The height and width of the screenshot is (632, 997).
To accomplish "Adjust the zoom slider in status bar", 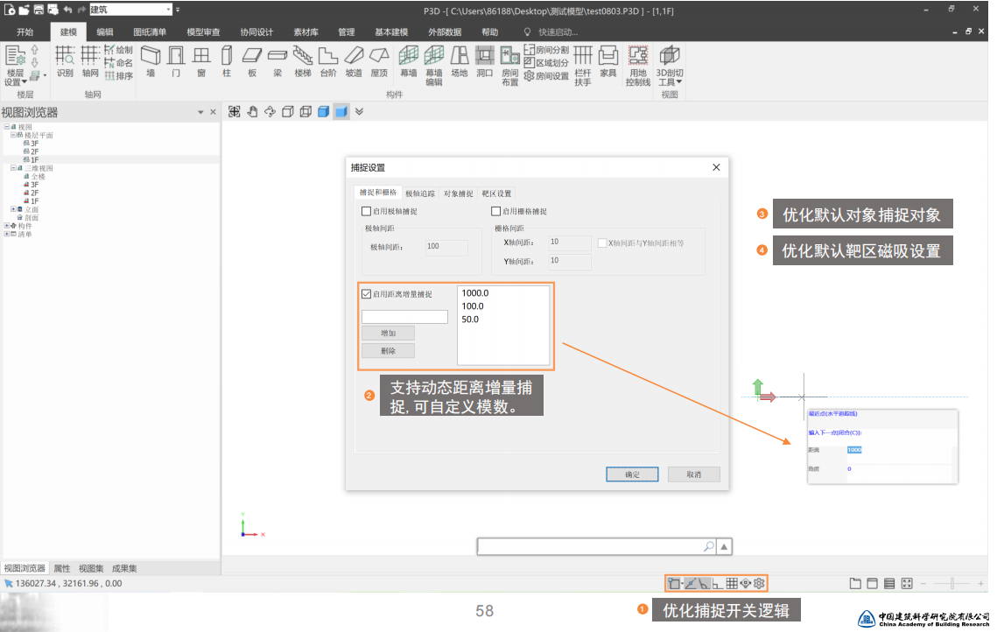I will (951, 584).
